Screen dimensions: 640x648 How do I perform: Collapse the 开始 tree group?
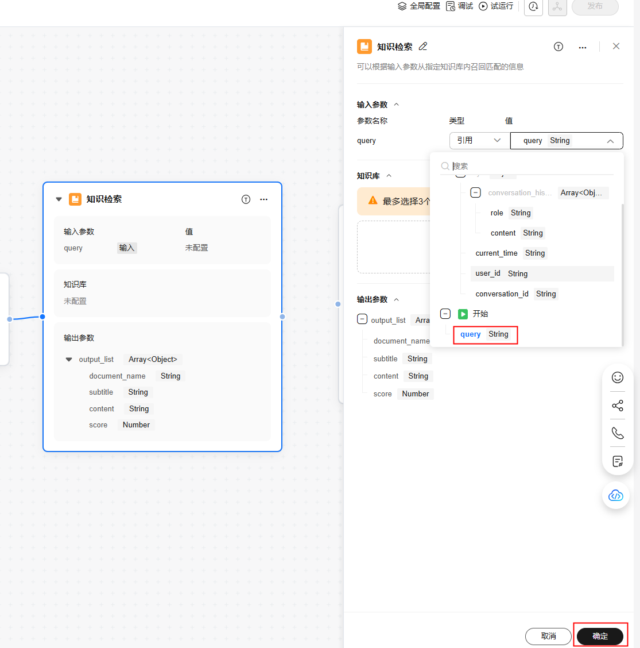(x=445, y=314)
